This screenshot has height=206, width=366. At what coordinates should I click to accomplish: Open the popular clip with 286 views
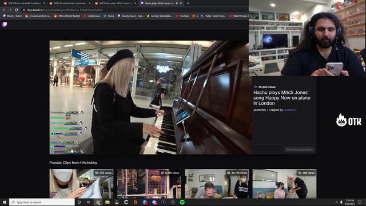point(285,184)
